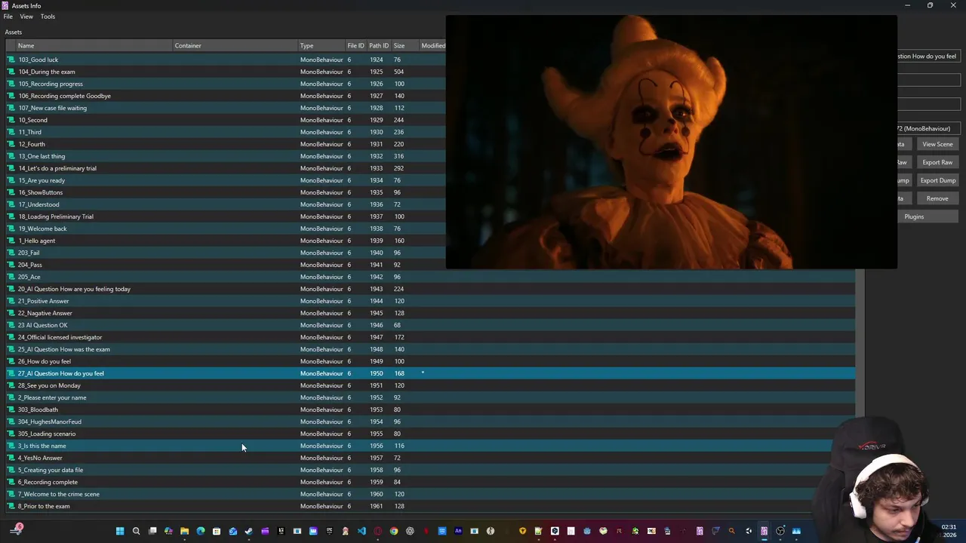This screenshot has width=966, height=543.
Task: Click the asset icon beside 8_Prior to the exam
Action: click(x=11, y=506)
